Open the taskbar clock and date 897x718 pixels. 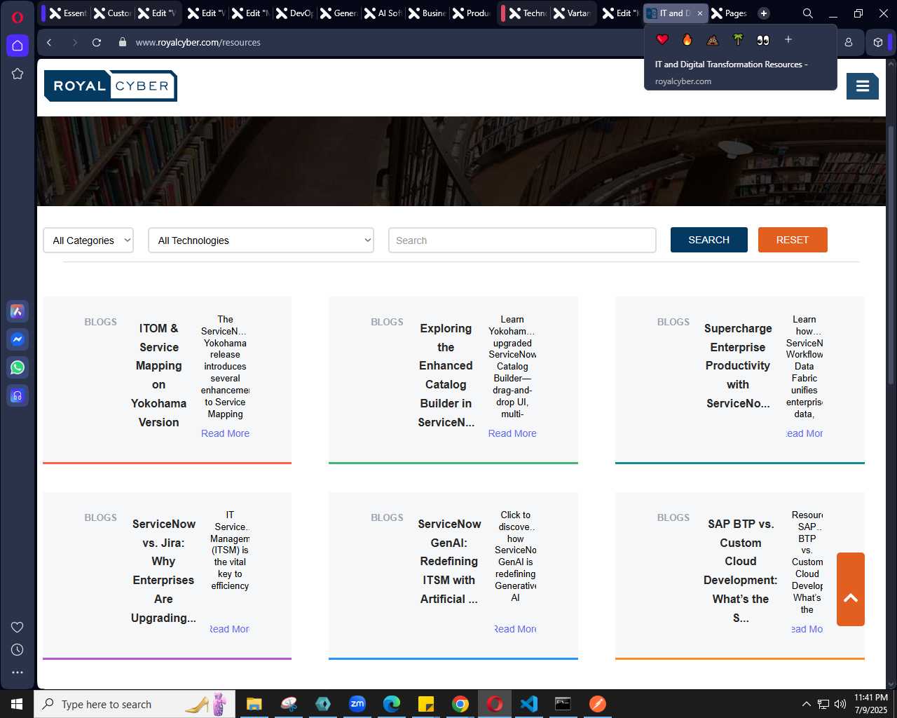(870, 704)
